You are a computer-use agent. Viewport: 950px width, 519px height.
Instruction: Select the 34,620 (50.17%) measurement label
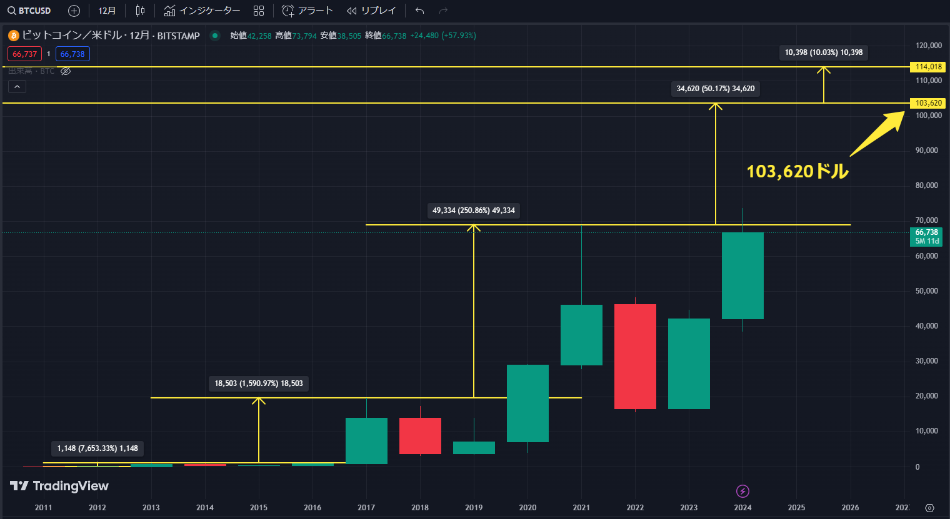click(716, 89)
